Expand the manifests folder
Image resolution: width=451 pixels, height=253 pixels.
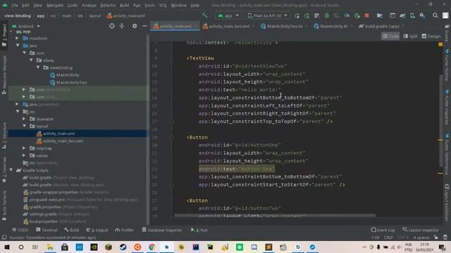(17, 38)
